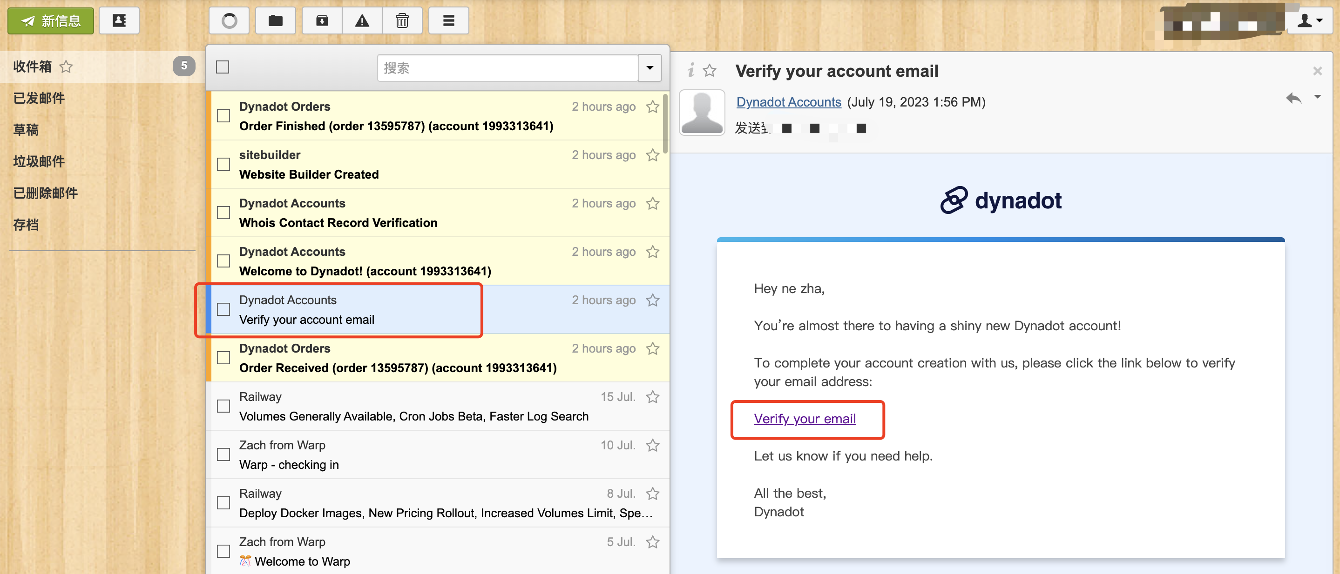Viewport: 1340px width, 574px height.
Task: Expand the search options dropdown arrow
Action: click(x=650, y=67)
